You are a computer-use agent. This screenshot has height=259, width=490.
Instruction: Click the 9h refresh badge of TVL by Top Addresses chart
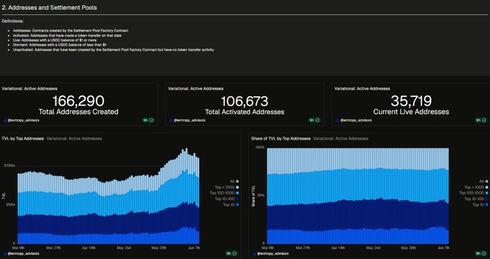pos(231,254)
